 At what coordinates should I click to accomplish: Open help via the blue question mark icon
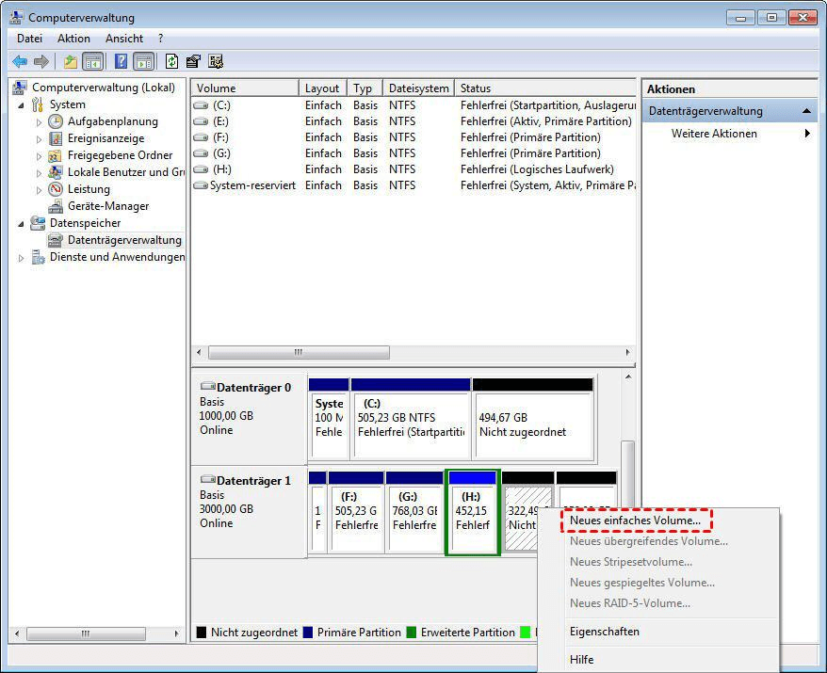coord(121,62)
